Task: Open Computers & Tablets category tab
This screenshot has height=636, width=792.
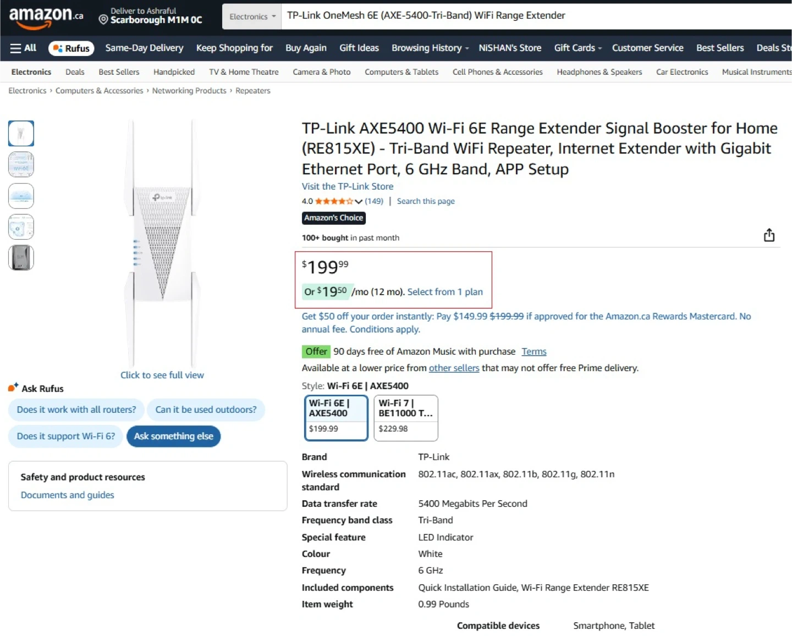Action: tap(402, 72)
